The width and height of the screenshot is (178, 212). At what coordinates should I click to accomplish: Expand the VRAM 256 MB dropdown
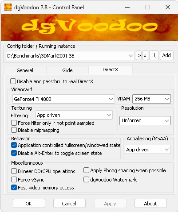151,99
